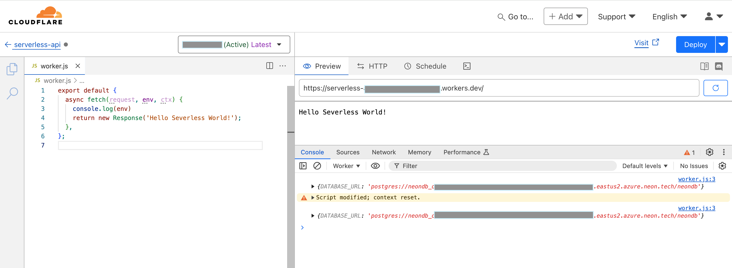Open the Search icon in editor sidebar
Screen dimensions: 732x268
[x=12, y=93]
